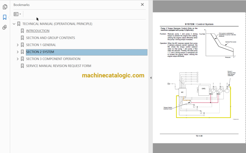Click the Torque Control Solenoid Valve label
246x153 pixels.
point(168,108)
